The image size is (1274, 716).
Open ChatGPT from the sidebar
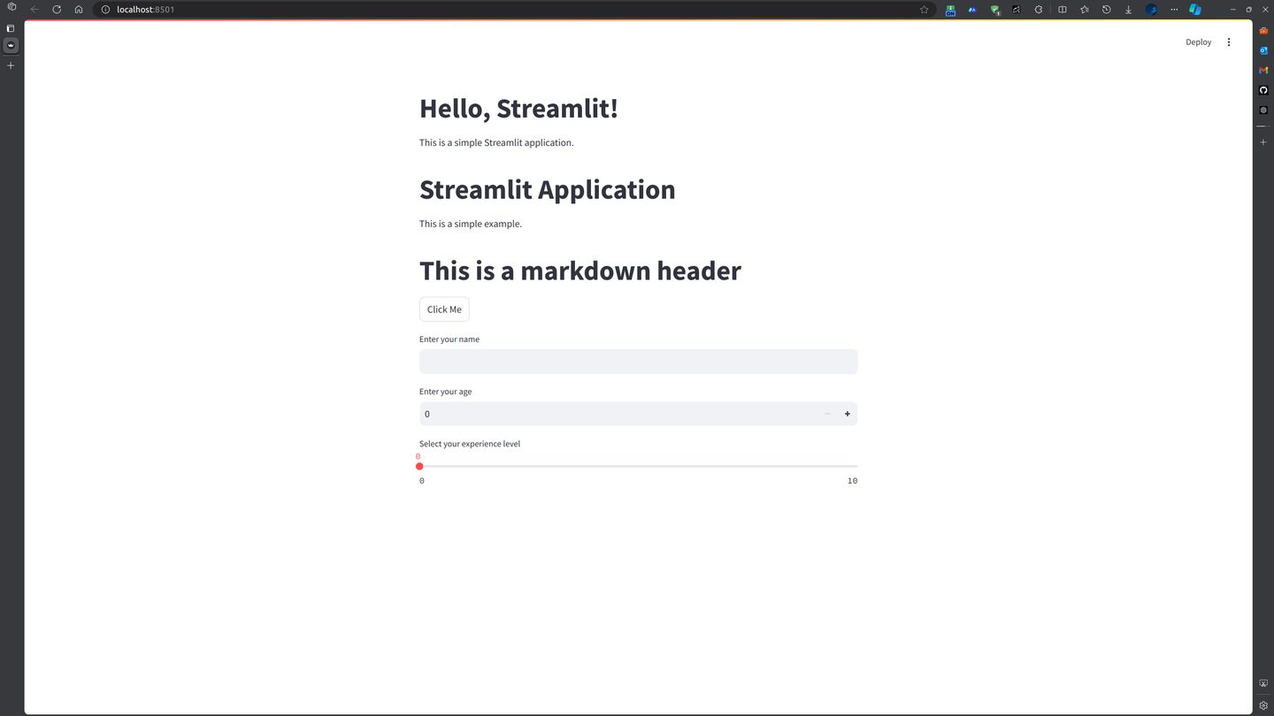coord(1263,110)
